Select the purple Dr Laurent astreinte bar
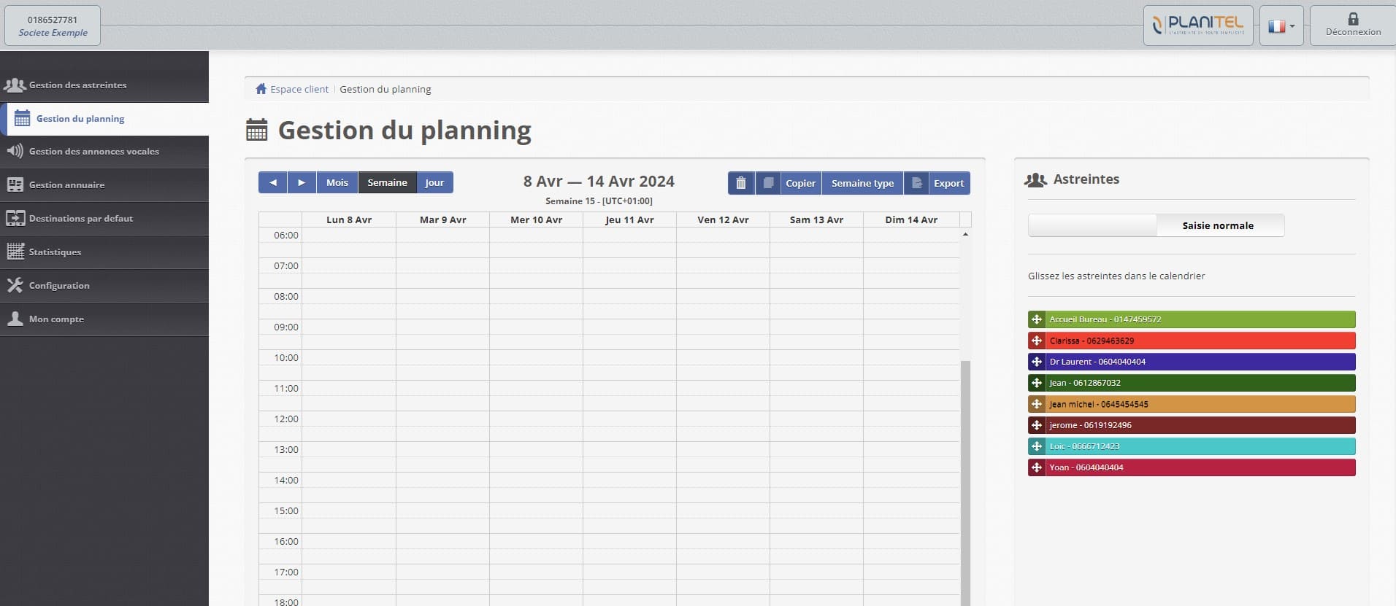 pyautogui.click(x=1200, y=362)
